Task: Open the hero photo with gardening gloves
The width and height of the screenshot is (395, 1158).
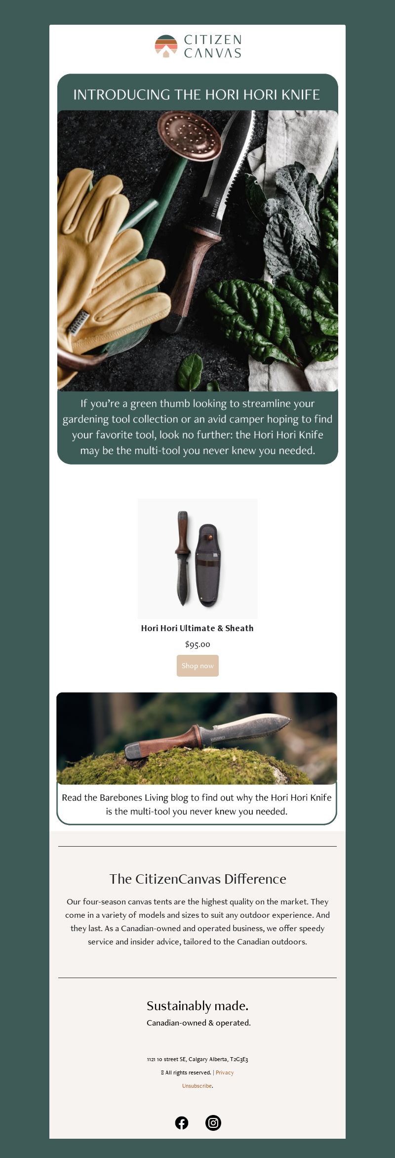Action: pyautogui.click(x=197, y=251)
